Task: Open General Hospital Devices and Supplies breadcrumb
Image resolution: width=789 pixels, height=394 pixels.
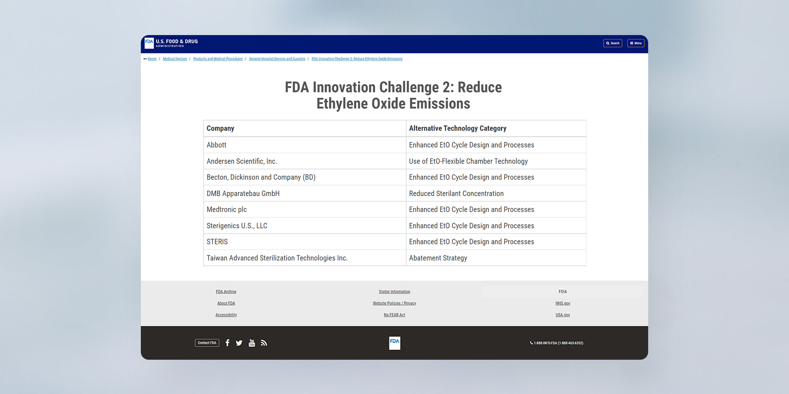Action: 277,59
